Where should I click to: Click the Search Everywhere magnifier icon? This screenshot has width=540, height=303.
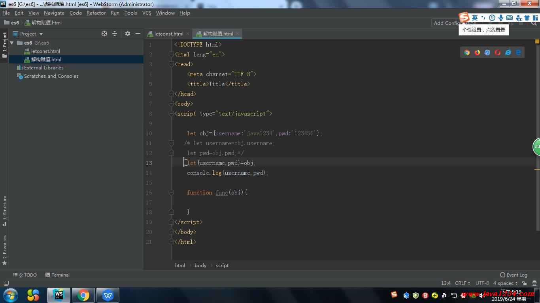point(534,23)
